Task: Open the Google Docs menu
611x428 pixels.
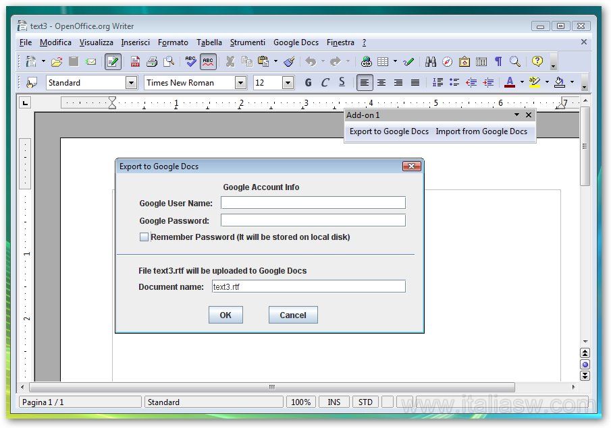Action: [296, 42]
